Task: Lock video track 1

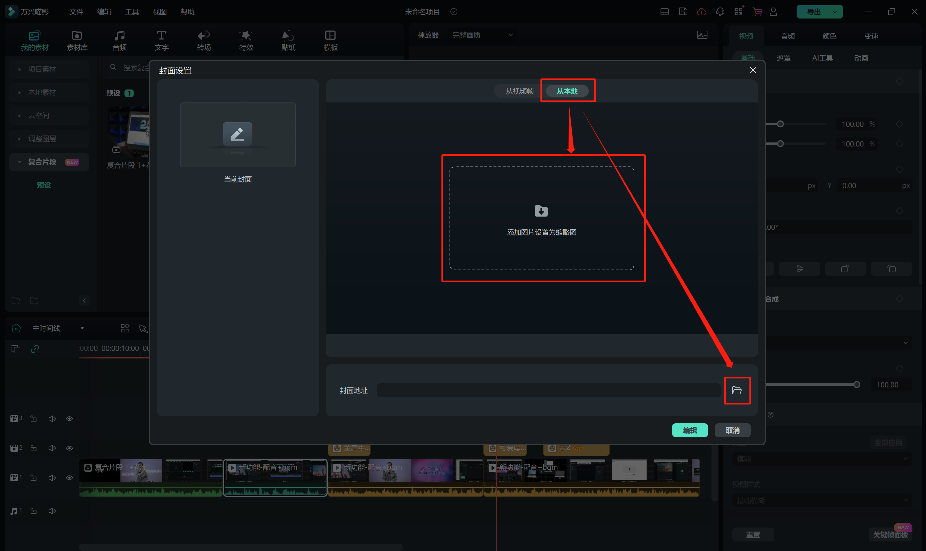Action: 33,477
